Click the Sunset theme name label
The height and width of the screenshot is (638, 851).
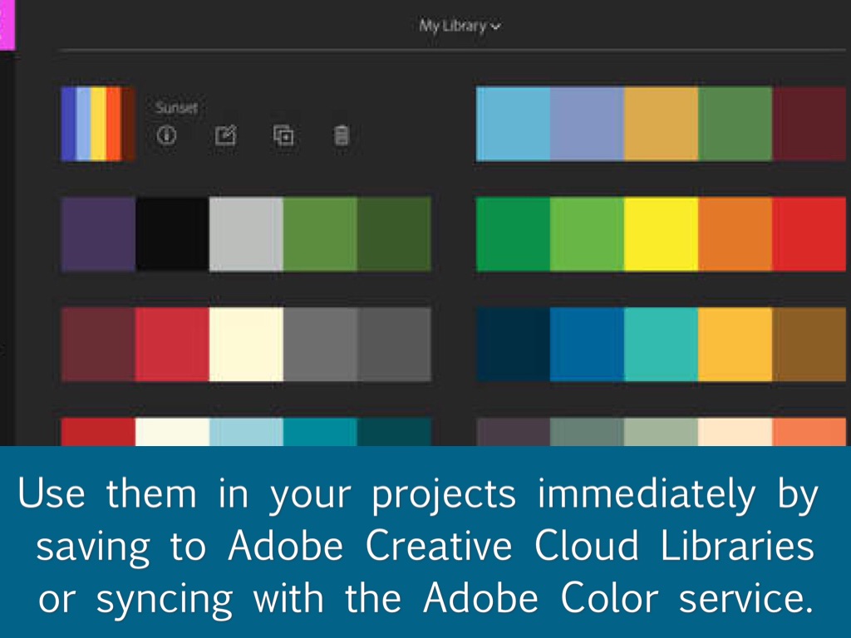pos(175,108)
